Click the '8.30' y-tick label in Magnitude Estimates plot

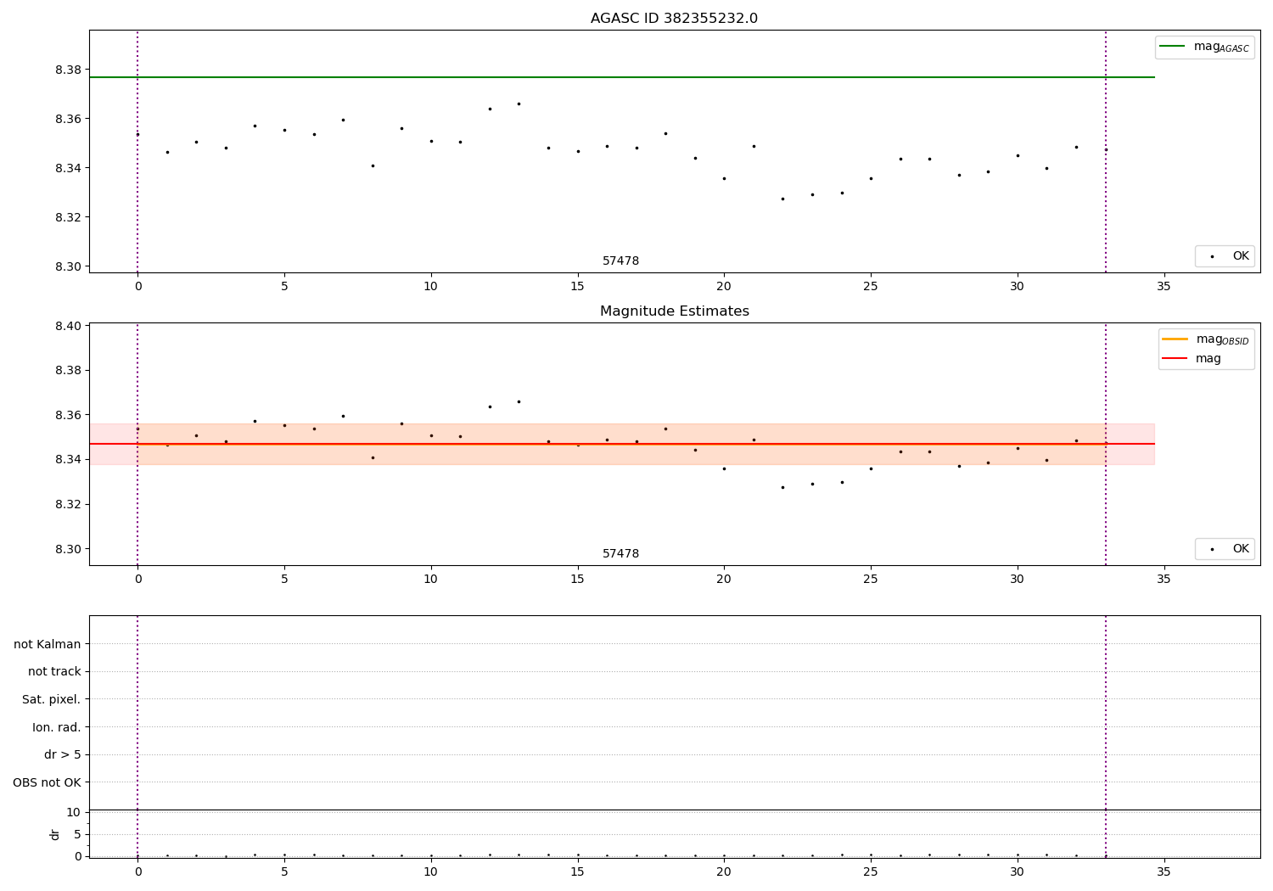tap(69, 549)
